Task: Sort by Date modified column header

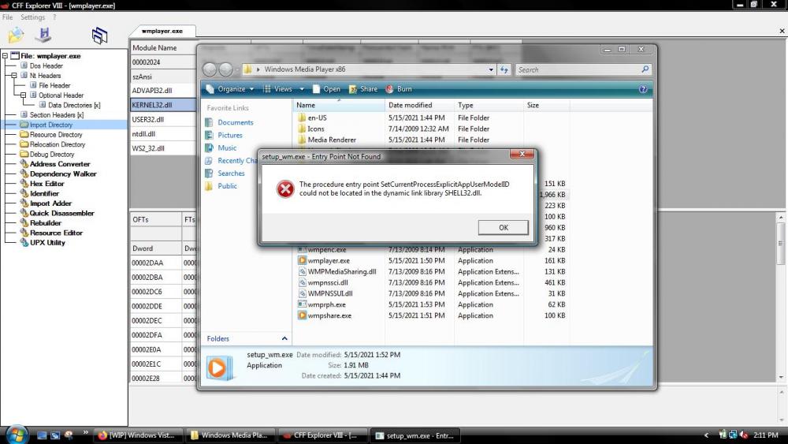Action: coord(419,105)
